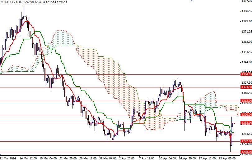252x160 pixels.
Task: Click the 1362.30 price scale value
Action: (247, 42)
